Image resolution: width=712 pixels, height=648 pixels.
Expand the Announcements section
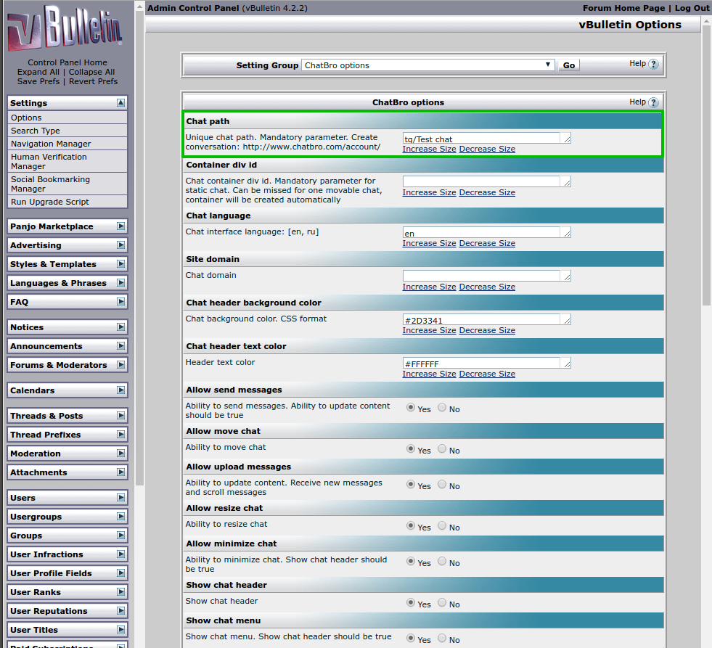tap(120, 346)
